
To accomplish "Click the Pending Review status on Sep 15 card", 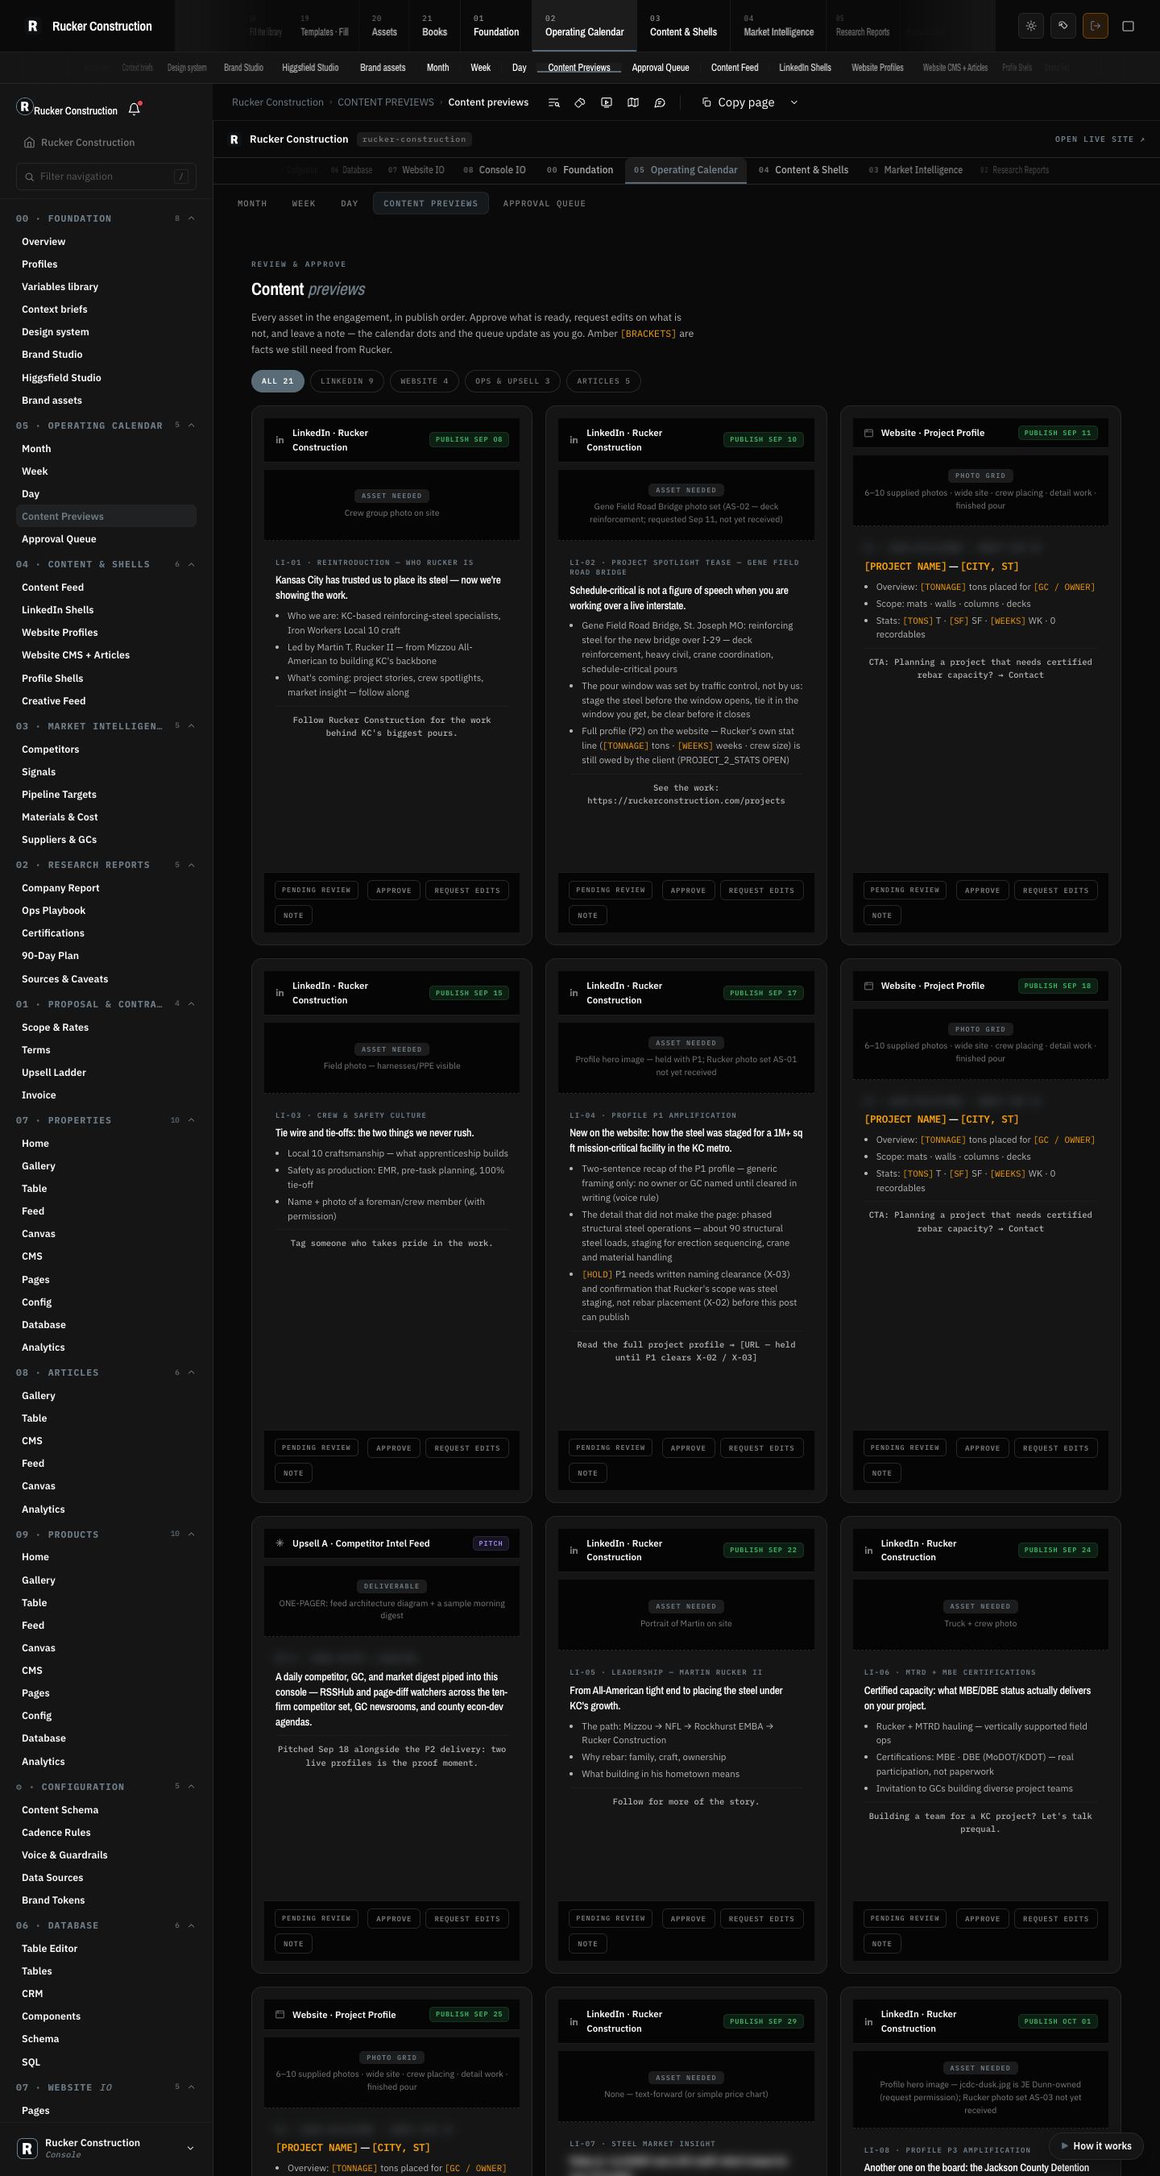I will [316, 1448].
